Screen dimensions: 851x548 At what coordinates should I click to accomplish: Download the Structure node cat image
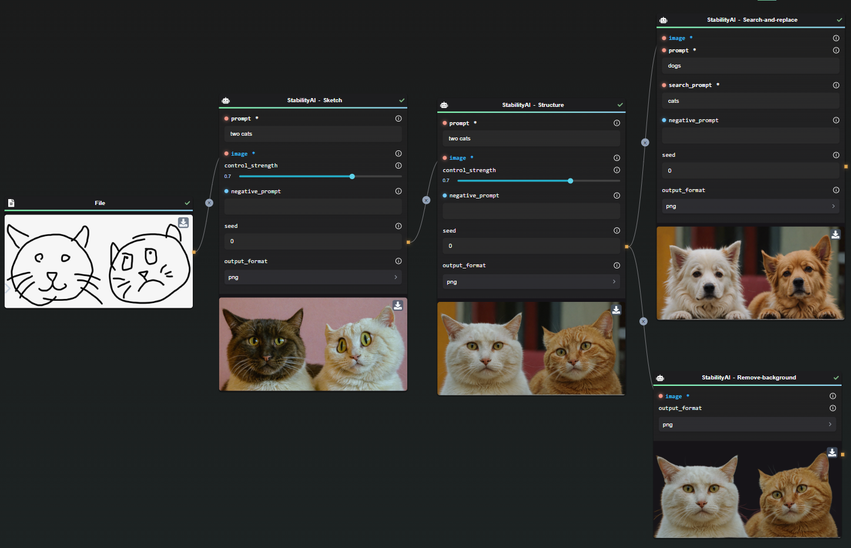pos(616,310)
